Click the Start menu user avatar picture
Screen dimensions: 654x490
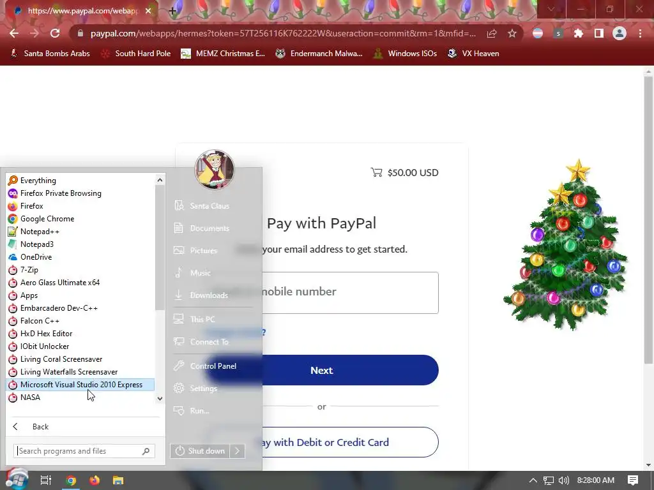pos(215,170)
